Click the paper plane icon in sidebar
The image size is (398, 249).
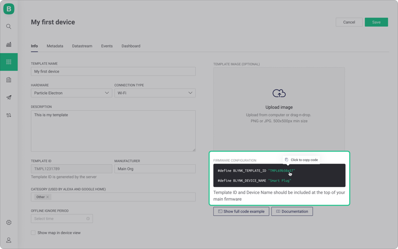point(9,97)
